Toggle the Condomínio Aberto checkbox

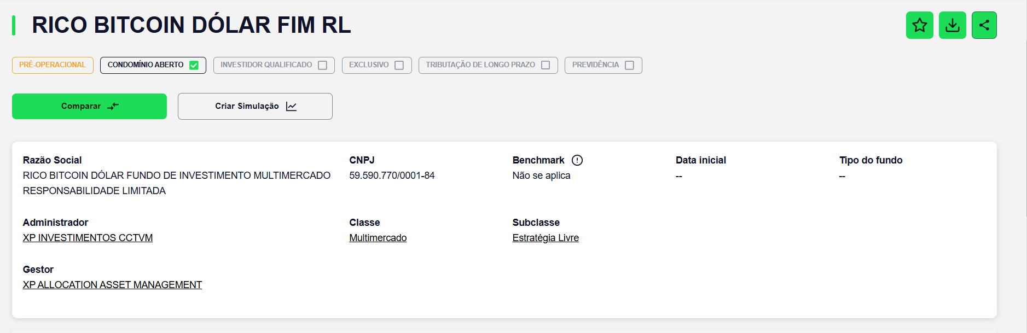[194, 65]
